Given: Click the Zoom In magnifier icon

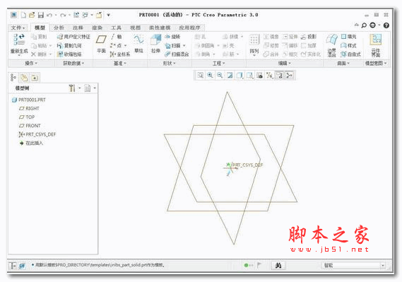Looking at the screenshot, I should 210,76.
